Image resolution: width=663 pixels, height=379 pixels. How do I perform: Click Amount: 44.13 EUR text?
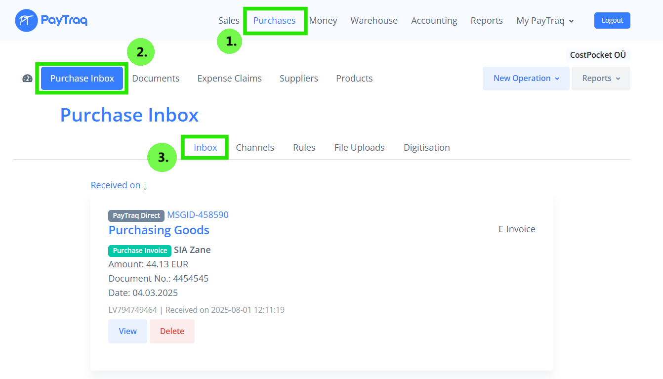pyautogui.click(x=148, y=264)
